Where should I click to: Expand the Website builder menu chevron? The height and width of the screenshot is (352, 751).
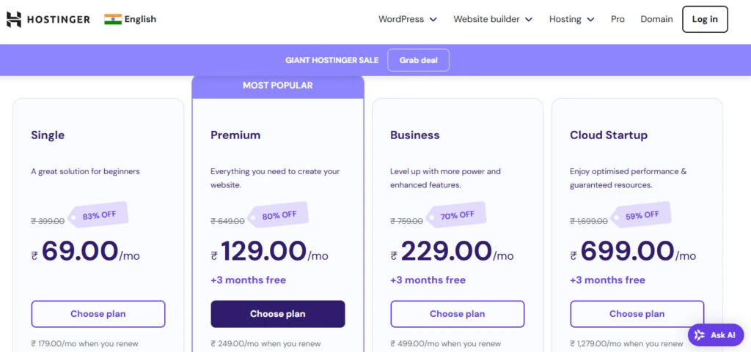coord(529,20)
